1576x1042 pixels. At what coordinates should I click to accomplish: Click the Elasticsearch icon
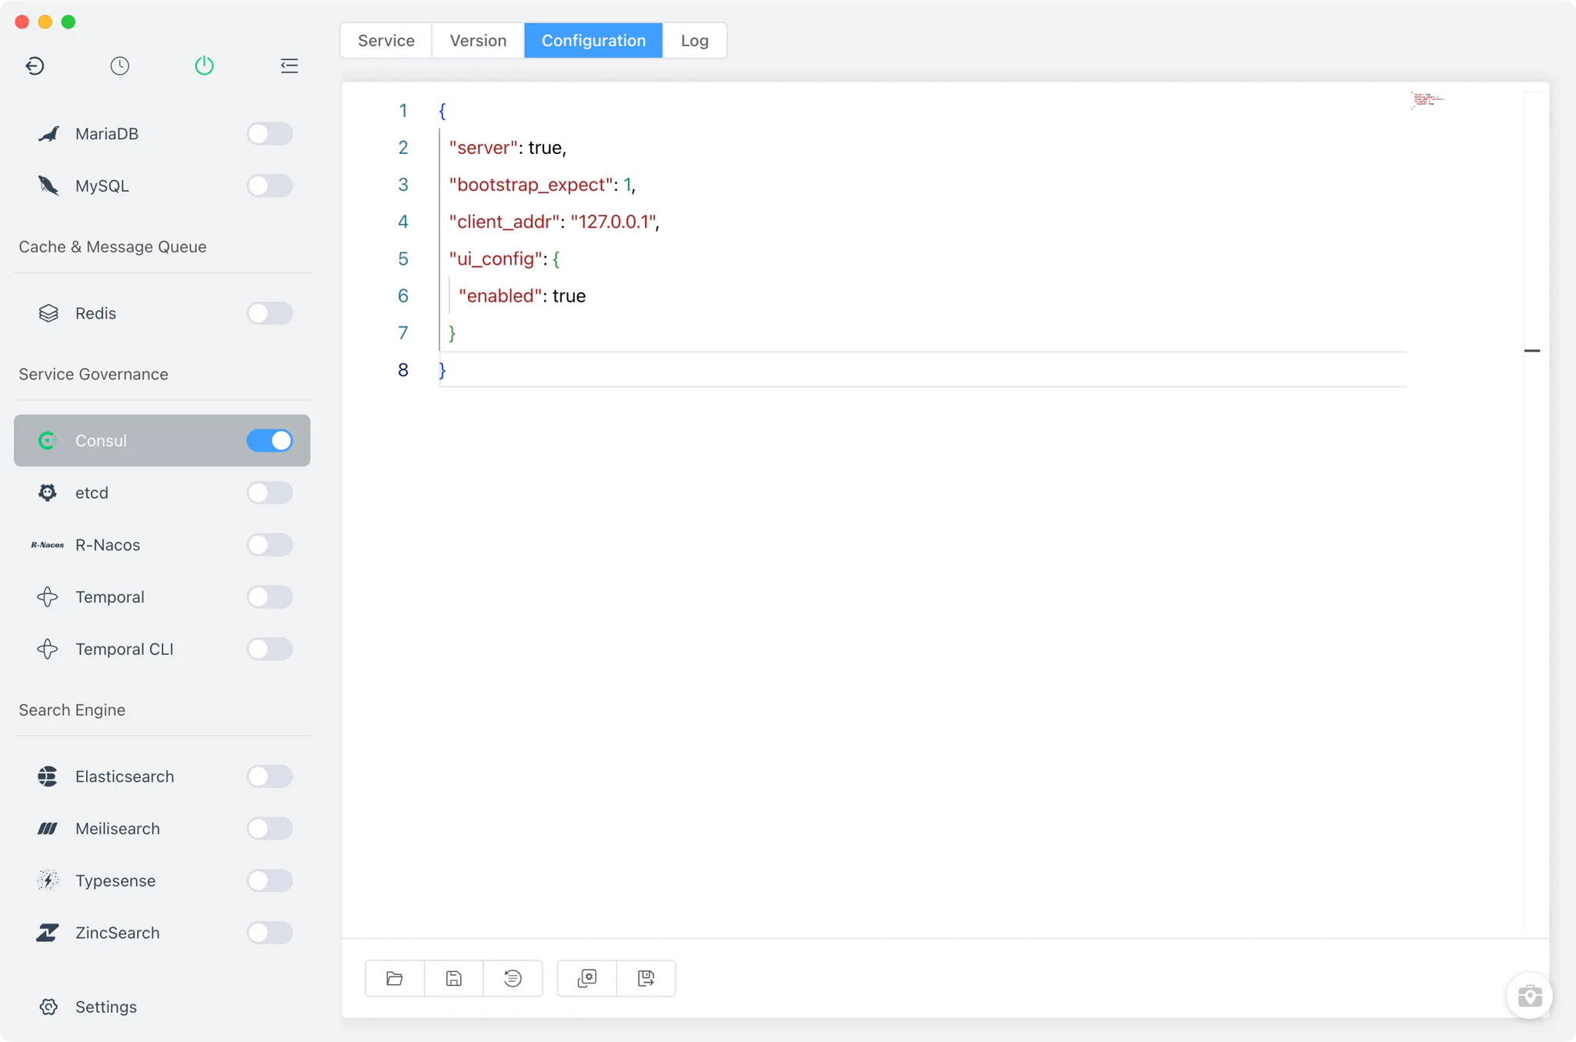pyautogui.click(x=48, y=776)
